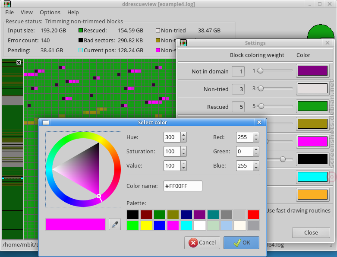Image resolution: width=337 pixels, height=257 pixels.
Task: Increase the Hue value with the up arrow
Action: 183,135
